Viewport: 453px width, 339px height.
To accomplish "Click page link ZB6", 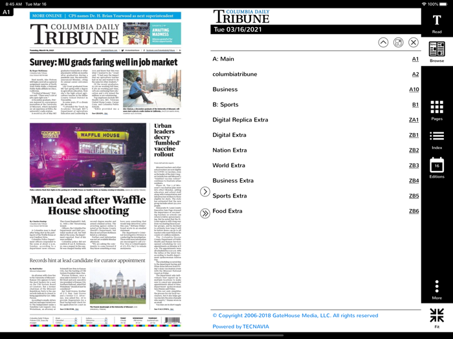I will 414,211.
